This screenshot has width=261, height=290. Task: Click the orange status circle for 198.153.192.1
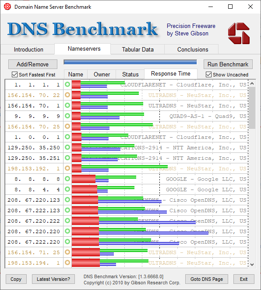pos(67,168)
